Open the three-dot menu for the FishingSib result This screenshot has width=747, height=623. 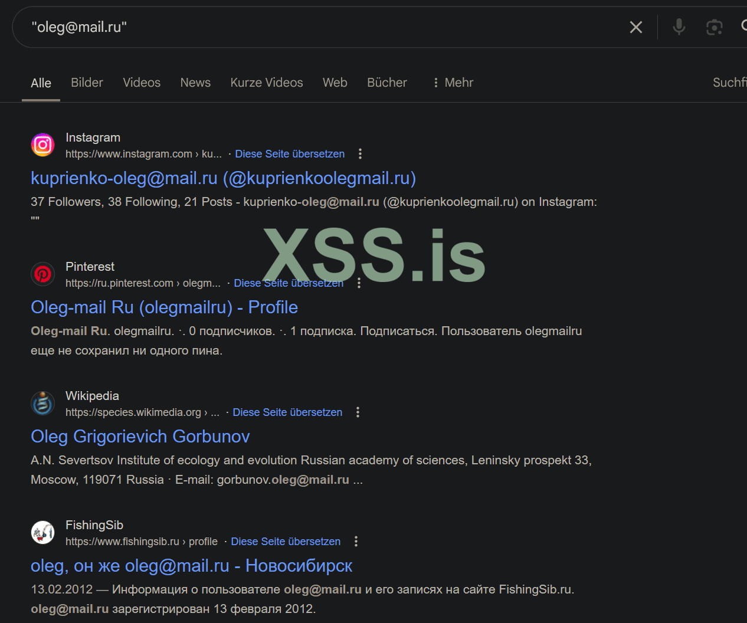pyautogui.click(x=356, y=542)
